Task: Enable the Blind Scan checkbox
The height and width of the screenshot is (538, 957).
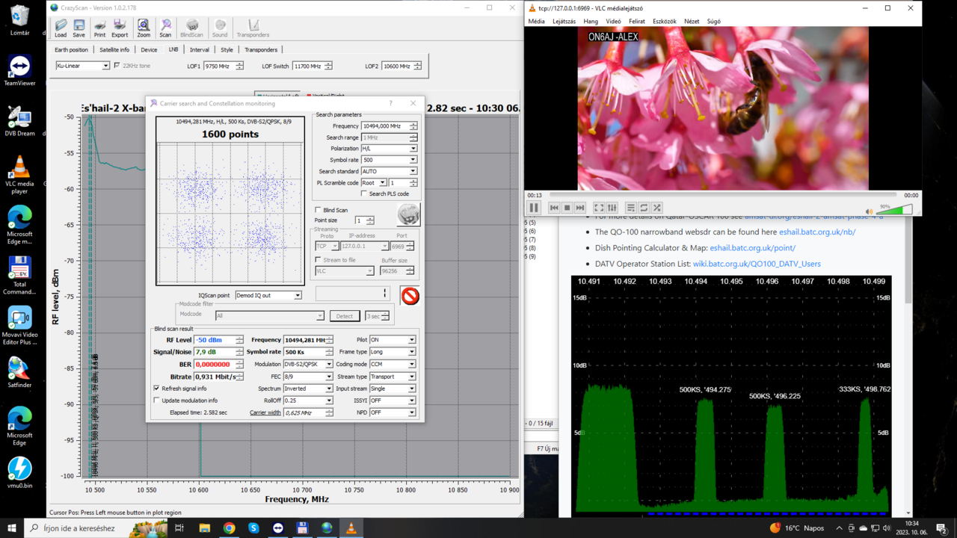Action: [x=319, y=210]
